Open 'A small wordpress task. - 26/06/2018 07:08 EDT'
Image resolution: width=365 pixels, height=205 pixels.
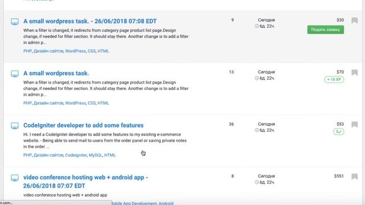click(x=90, y=21)
